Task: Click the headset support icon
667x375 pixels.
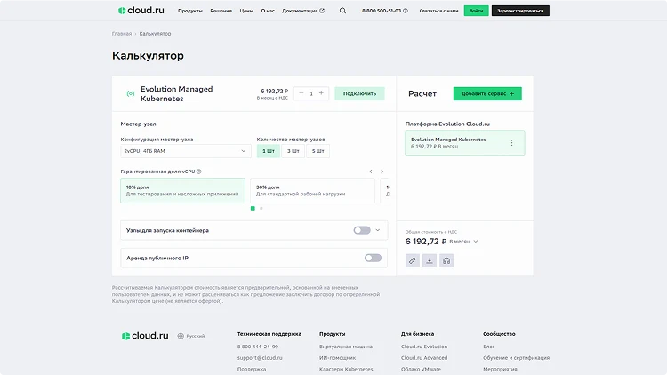Action: 446,260
